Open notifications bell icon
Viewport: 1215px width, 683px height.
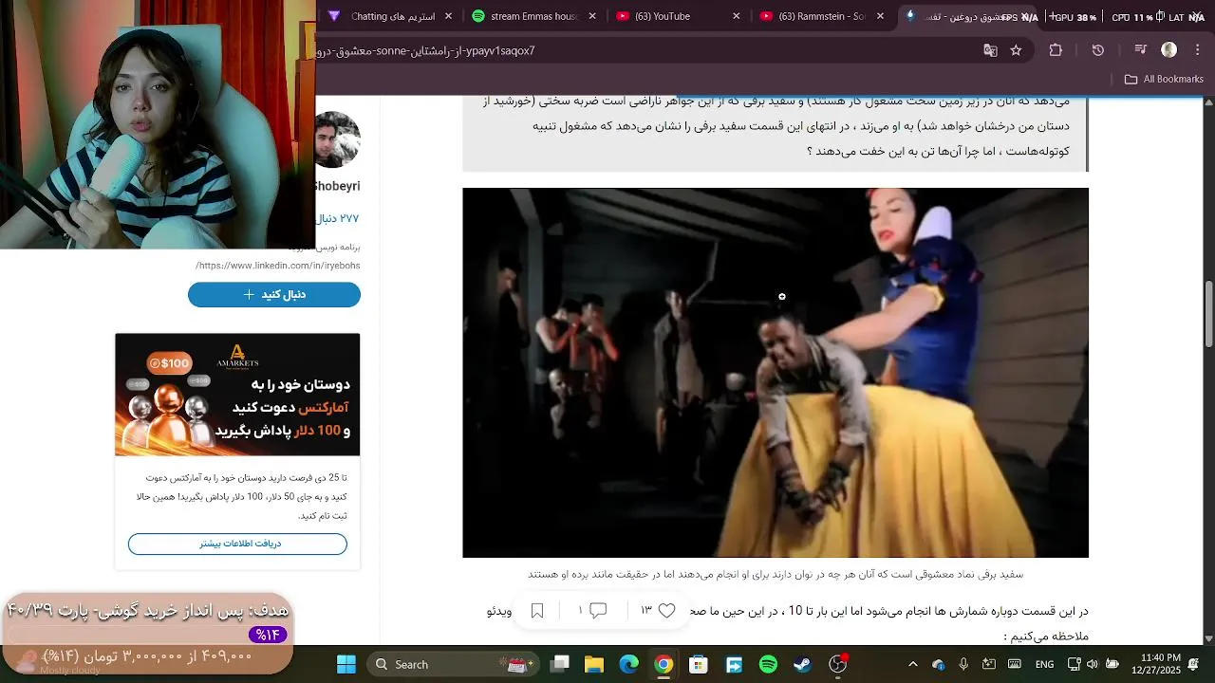[1193, 664]
